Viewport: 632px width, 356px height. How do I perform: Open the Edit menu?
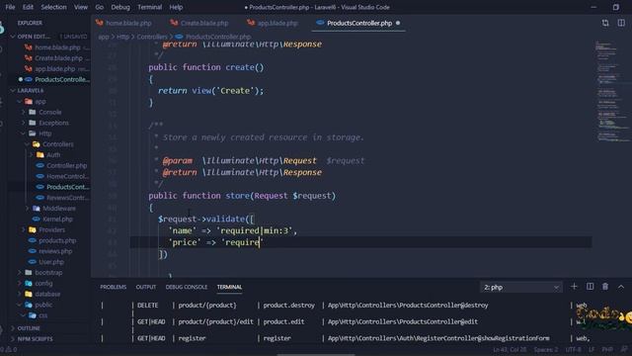28,7
